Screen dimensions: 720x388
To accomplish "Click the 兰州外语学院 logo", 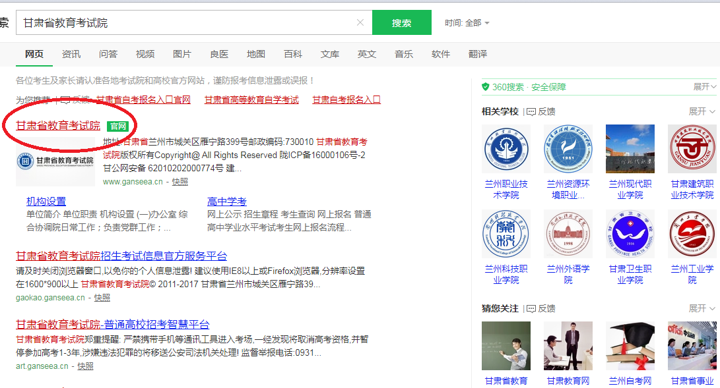I will pyautogui.click(x=568, y=234).
